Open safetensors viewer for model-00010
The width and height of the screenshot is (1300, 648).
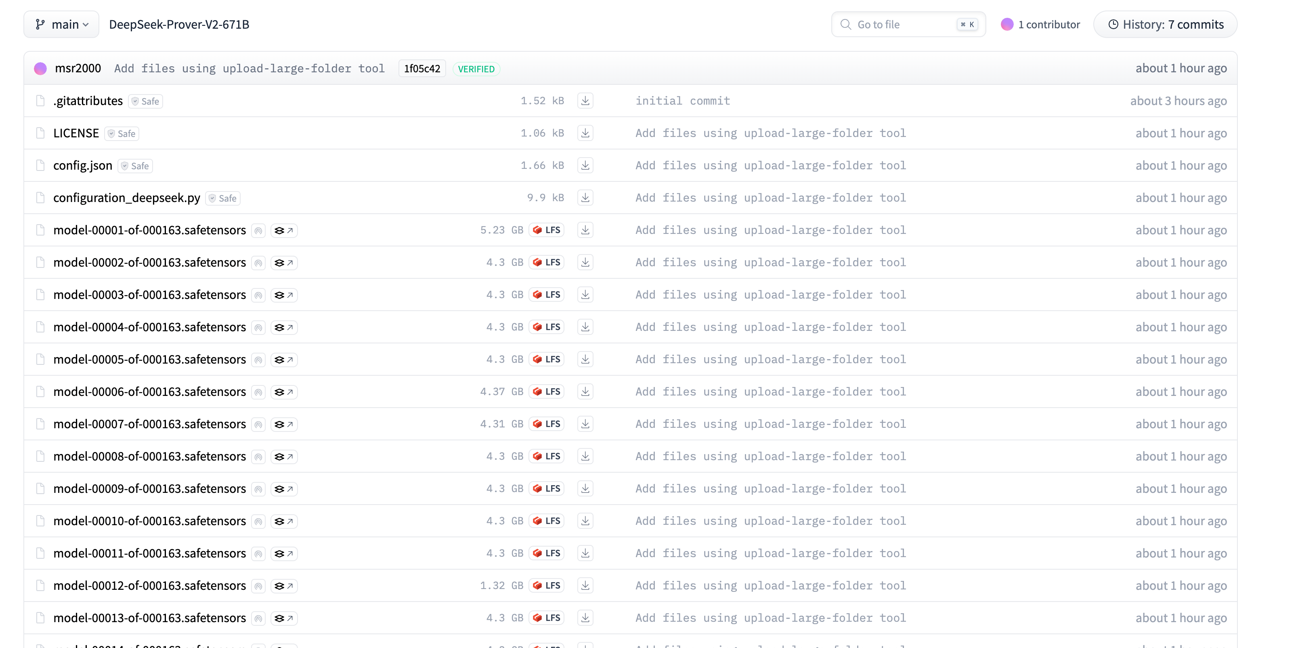[283, 521]
